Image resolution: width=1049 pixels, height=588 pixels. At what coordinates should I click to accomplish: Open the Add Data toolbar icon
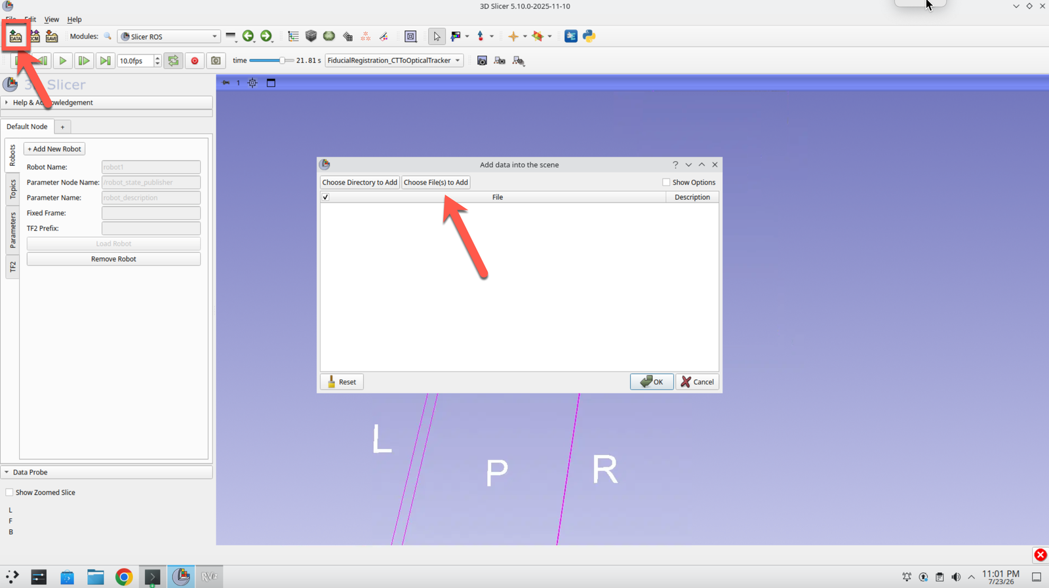tap(15, 37)
